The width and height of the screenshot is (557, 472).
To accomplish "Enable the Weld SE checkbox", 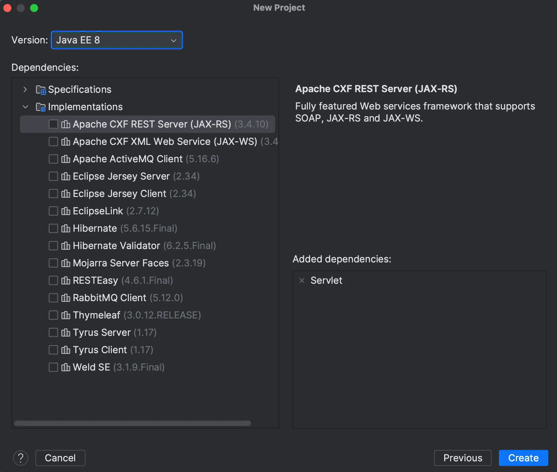I will (x=53, y=367).
